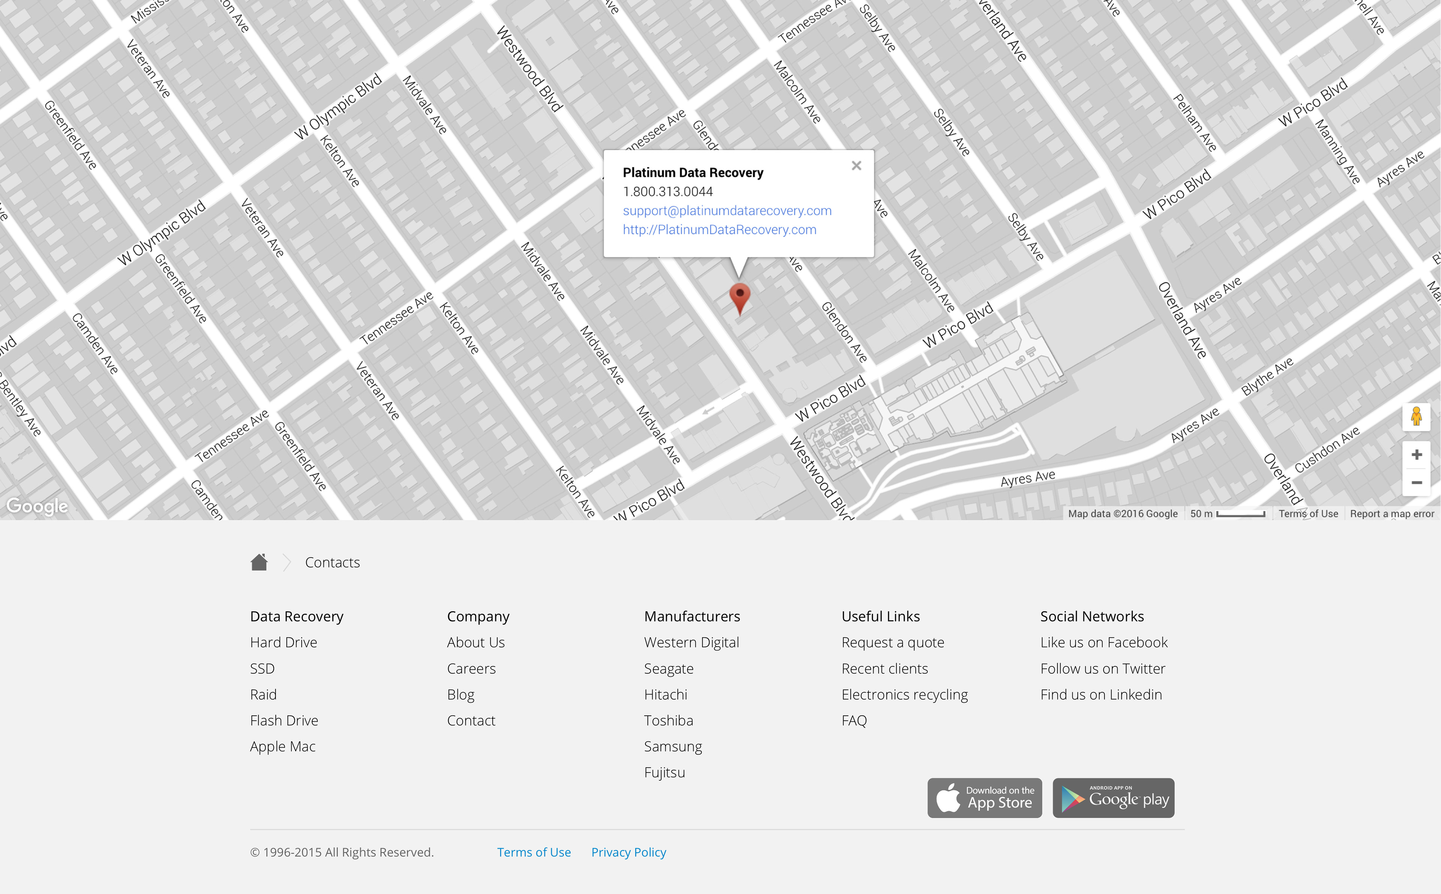Open the Hard Drive footer link
This screenshot has height=894, width=1441.
[x=283, y=642]
